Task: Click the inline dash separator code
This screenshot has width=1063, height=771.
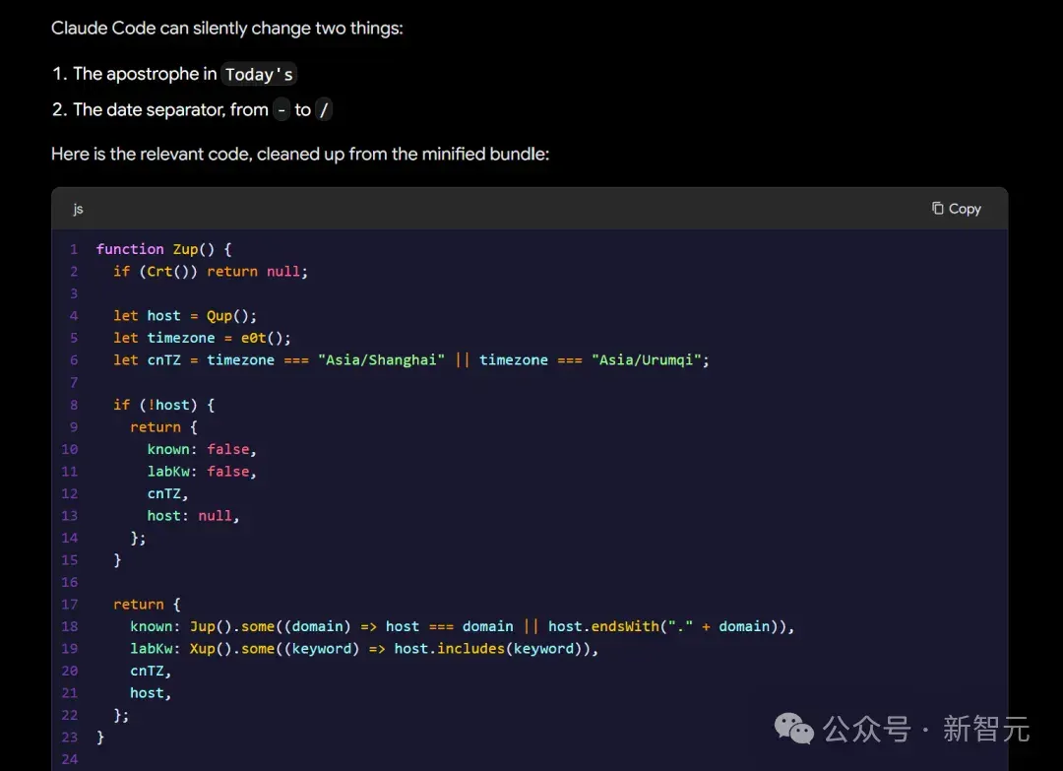Action: click(x=281, y=110)
